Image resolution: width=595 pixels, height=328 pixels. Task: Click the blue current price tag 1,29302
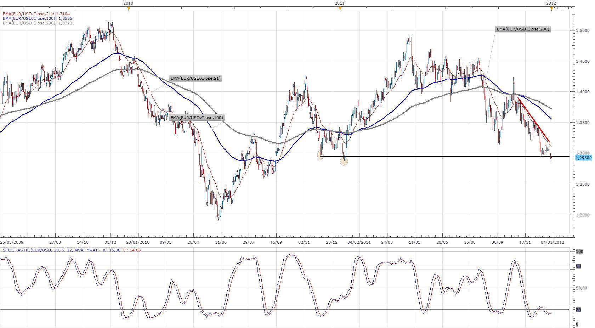click(x=584, y=158)
